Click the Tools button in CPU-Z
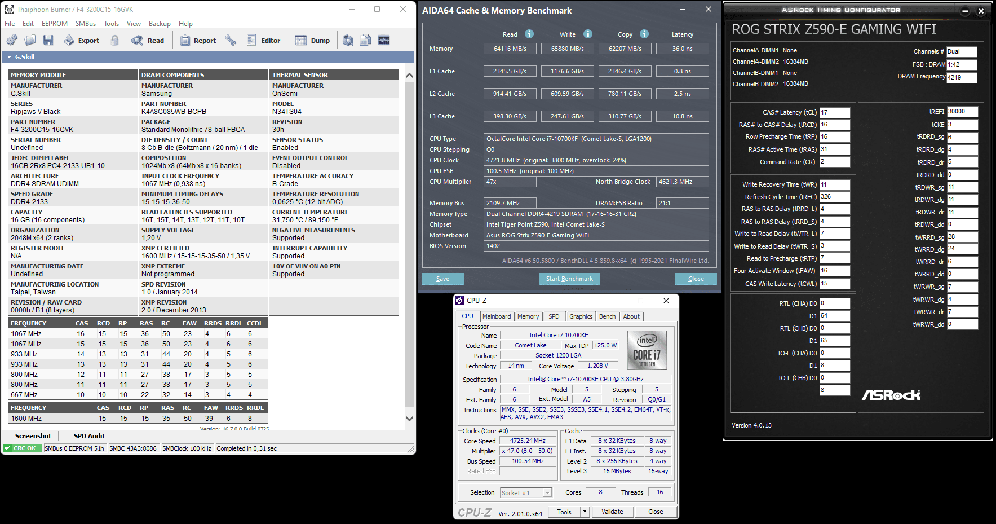The height and width of the screenshot is (524, 996). pyautogui.click(x=564, y=512)
